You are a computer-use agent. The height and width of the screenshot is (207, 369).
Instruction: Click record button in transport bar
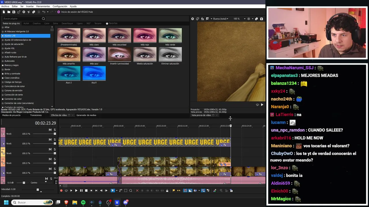[61, 191]
